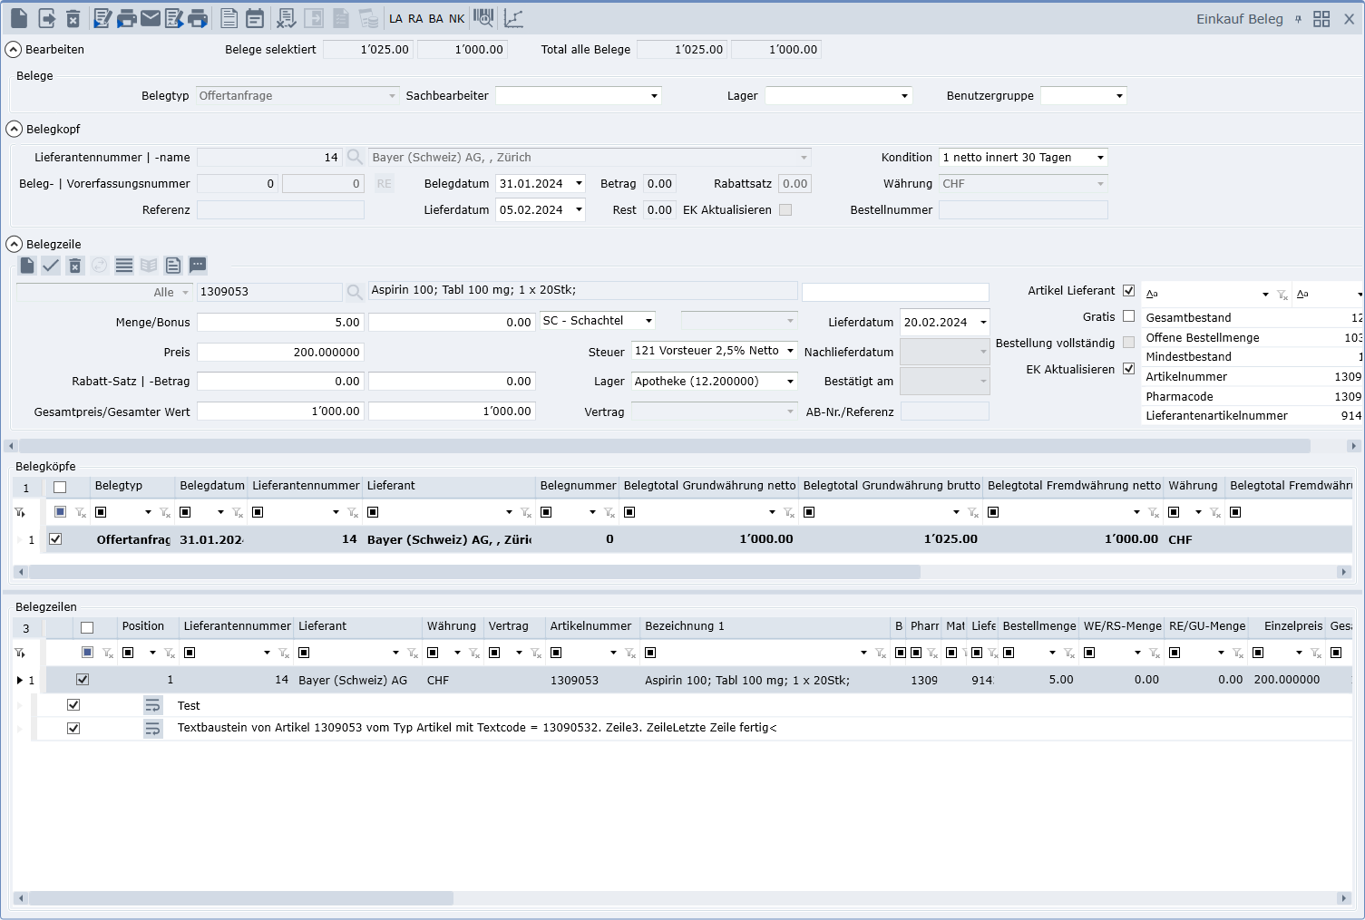Open the speech bubble comment icon

198,266
